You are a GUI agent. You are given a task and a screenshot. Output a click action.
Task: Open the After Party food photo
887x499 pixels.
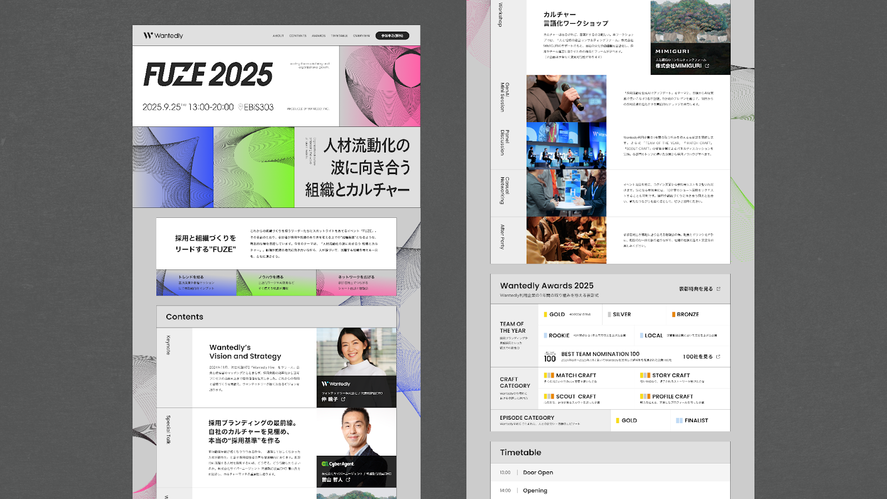[566, 240]
